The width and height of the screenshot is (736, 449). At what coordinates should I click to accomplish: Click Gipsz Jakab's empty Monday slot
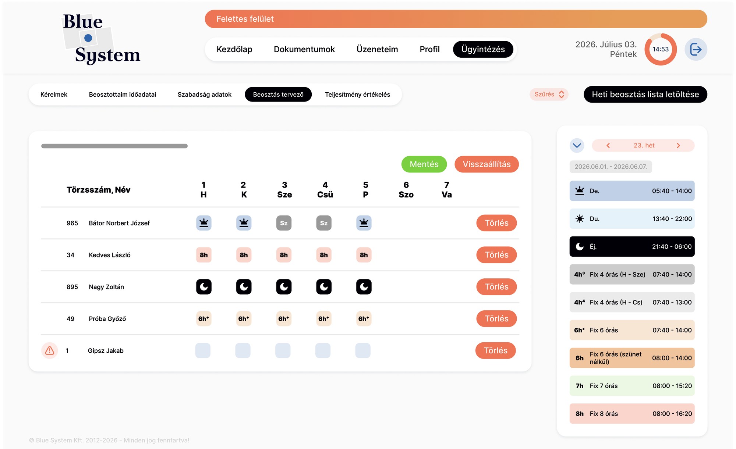[203, 350]
